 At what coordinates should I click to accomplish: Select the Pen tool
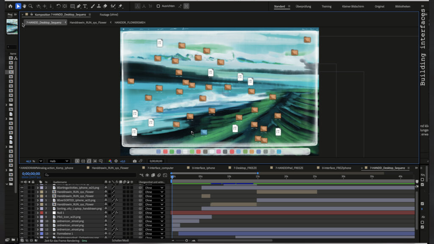[79, 6]
